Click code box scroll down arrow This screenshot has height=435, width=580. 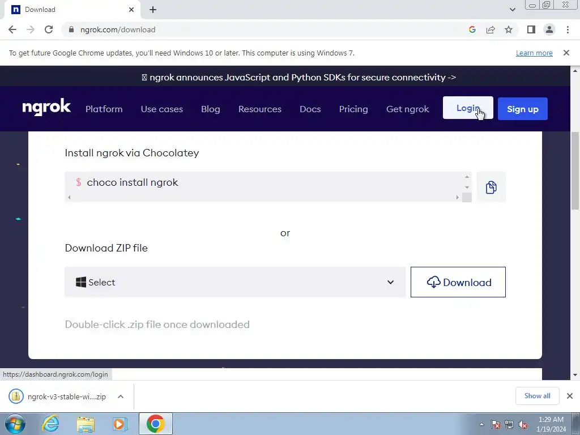[467, 187]
